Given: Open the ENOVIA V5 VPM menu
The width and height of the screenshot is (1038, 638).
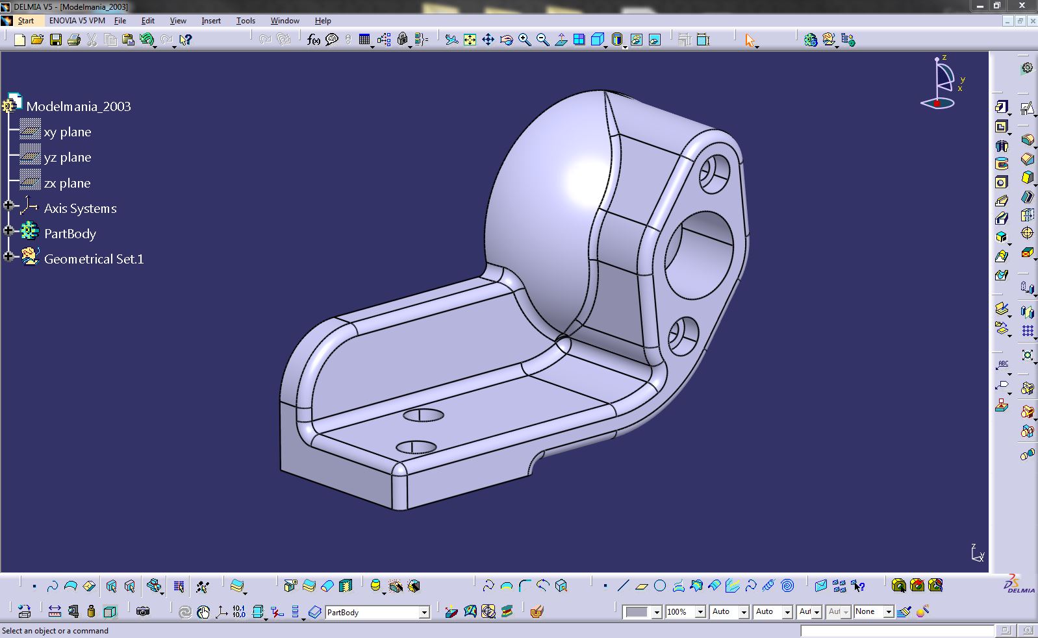Looking at the screenshot, I should click(77, 21).
